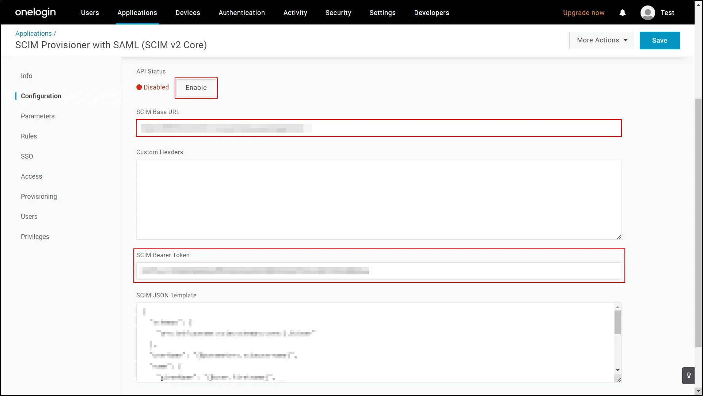Image resolution: width=703 pixels, height=396 pixels.
Task: Open the Users top menu
Action: [90, 13]
